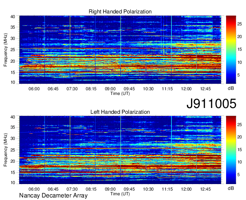Viewport: 246px width, 200px height.
Task: Click the 06:00 tick under the Right Handed plot
Action: (34, 89)
